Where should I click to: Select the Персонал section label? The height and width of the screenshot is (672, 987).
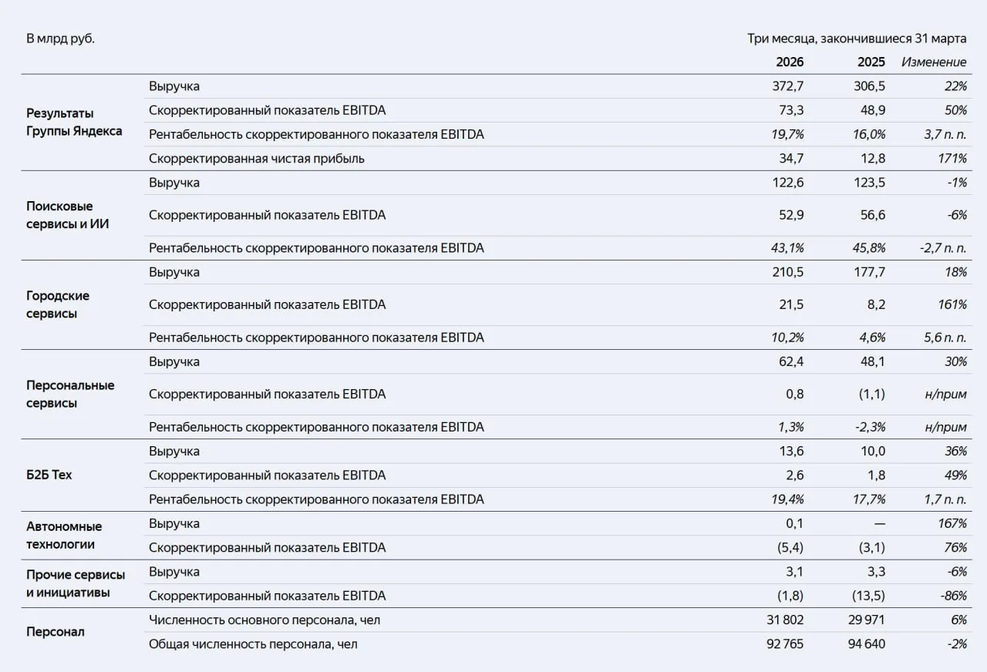point(56,632)
